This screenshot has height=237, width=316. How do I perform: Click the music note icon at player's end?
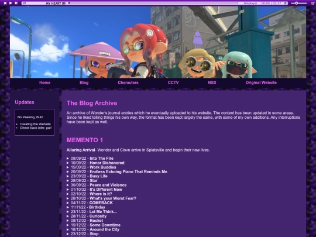[312, 4]
